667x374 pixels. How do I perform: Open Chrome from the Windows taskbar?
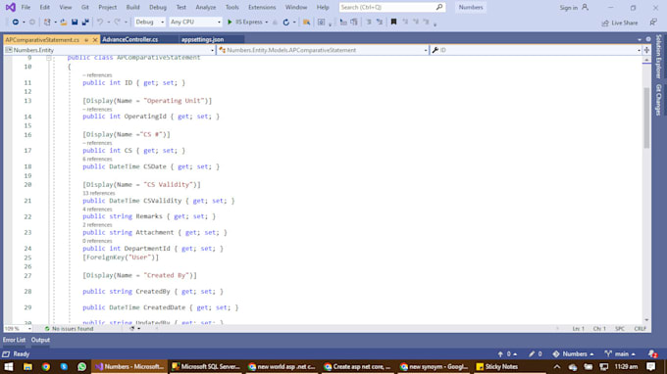(45, 367)
